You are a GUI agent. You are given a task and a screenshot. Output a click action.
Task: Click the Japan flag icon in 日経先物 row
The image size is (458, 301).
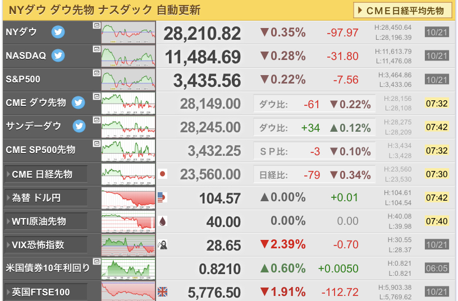click(162, 174)
